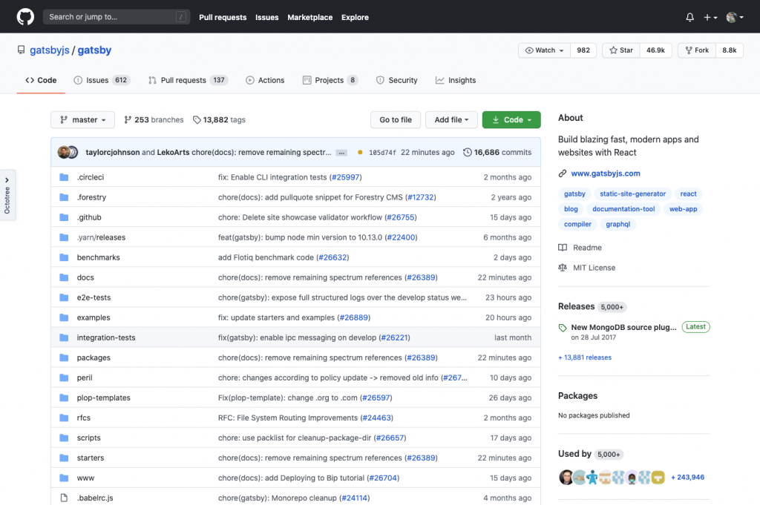This screenshot has height=505, width=760.
Task: Open the packages folder
Action: [x=94, y=357]
